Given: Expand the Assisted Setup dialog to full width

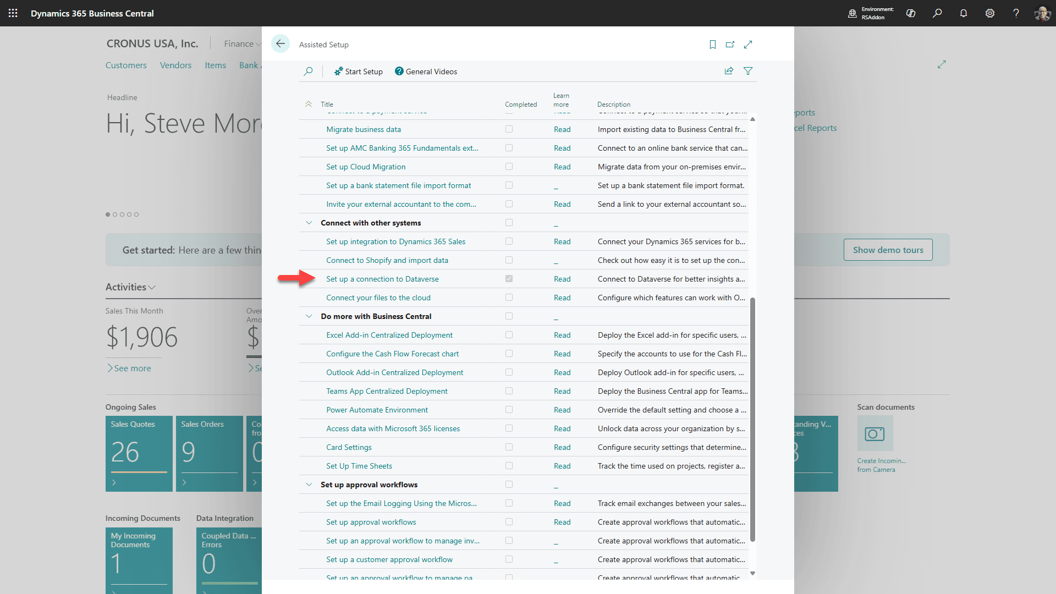Looking at the screenshot, I should click(748, 45).
